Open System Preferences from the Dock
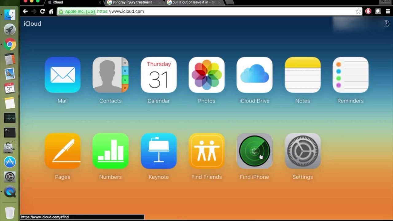The image size is (393, 221). (10, 177)
